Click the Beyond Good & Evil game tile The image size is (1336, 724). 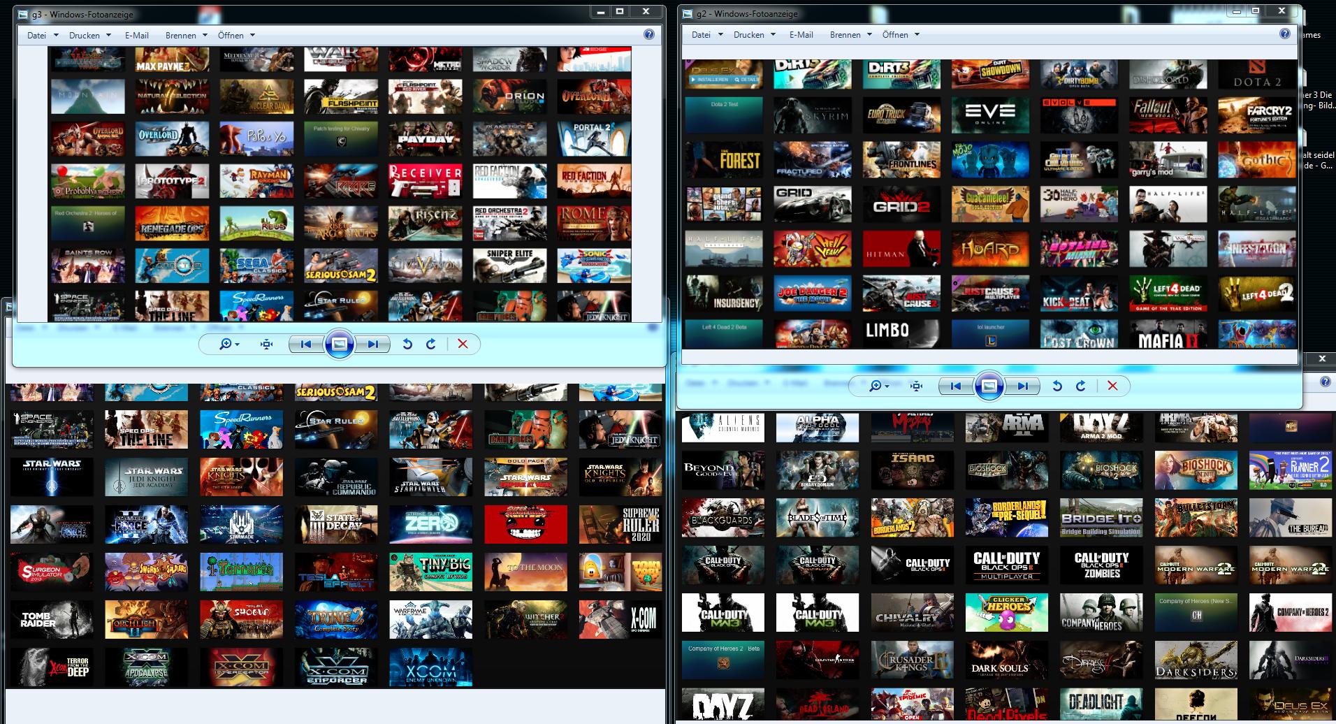point(723,470)
